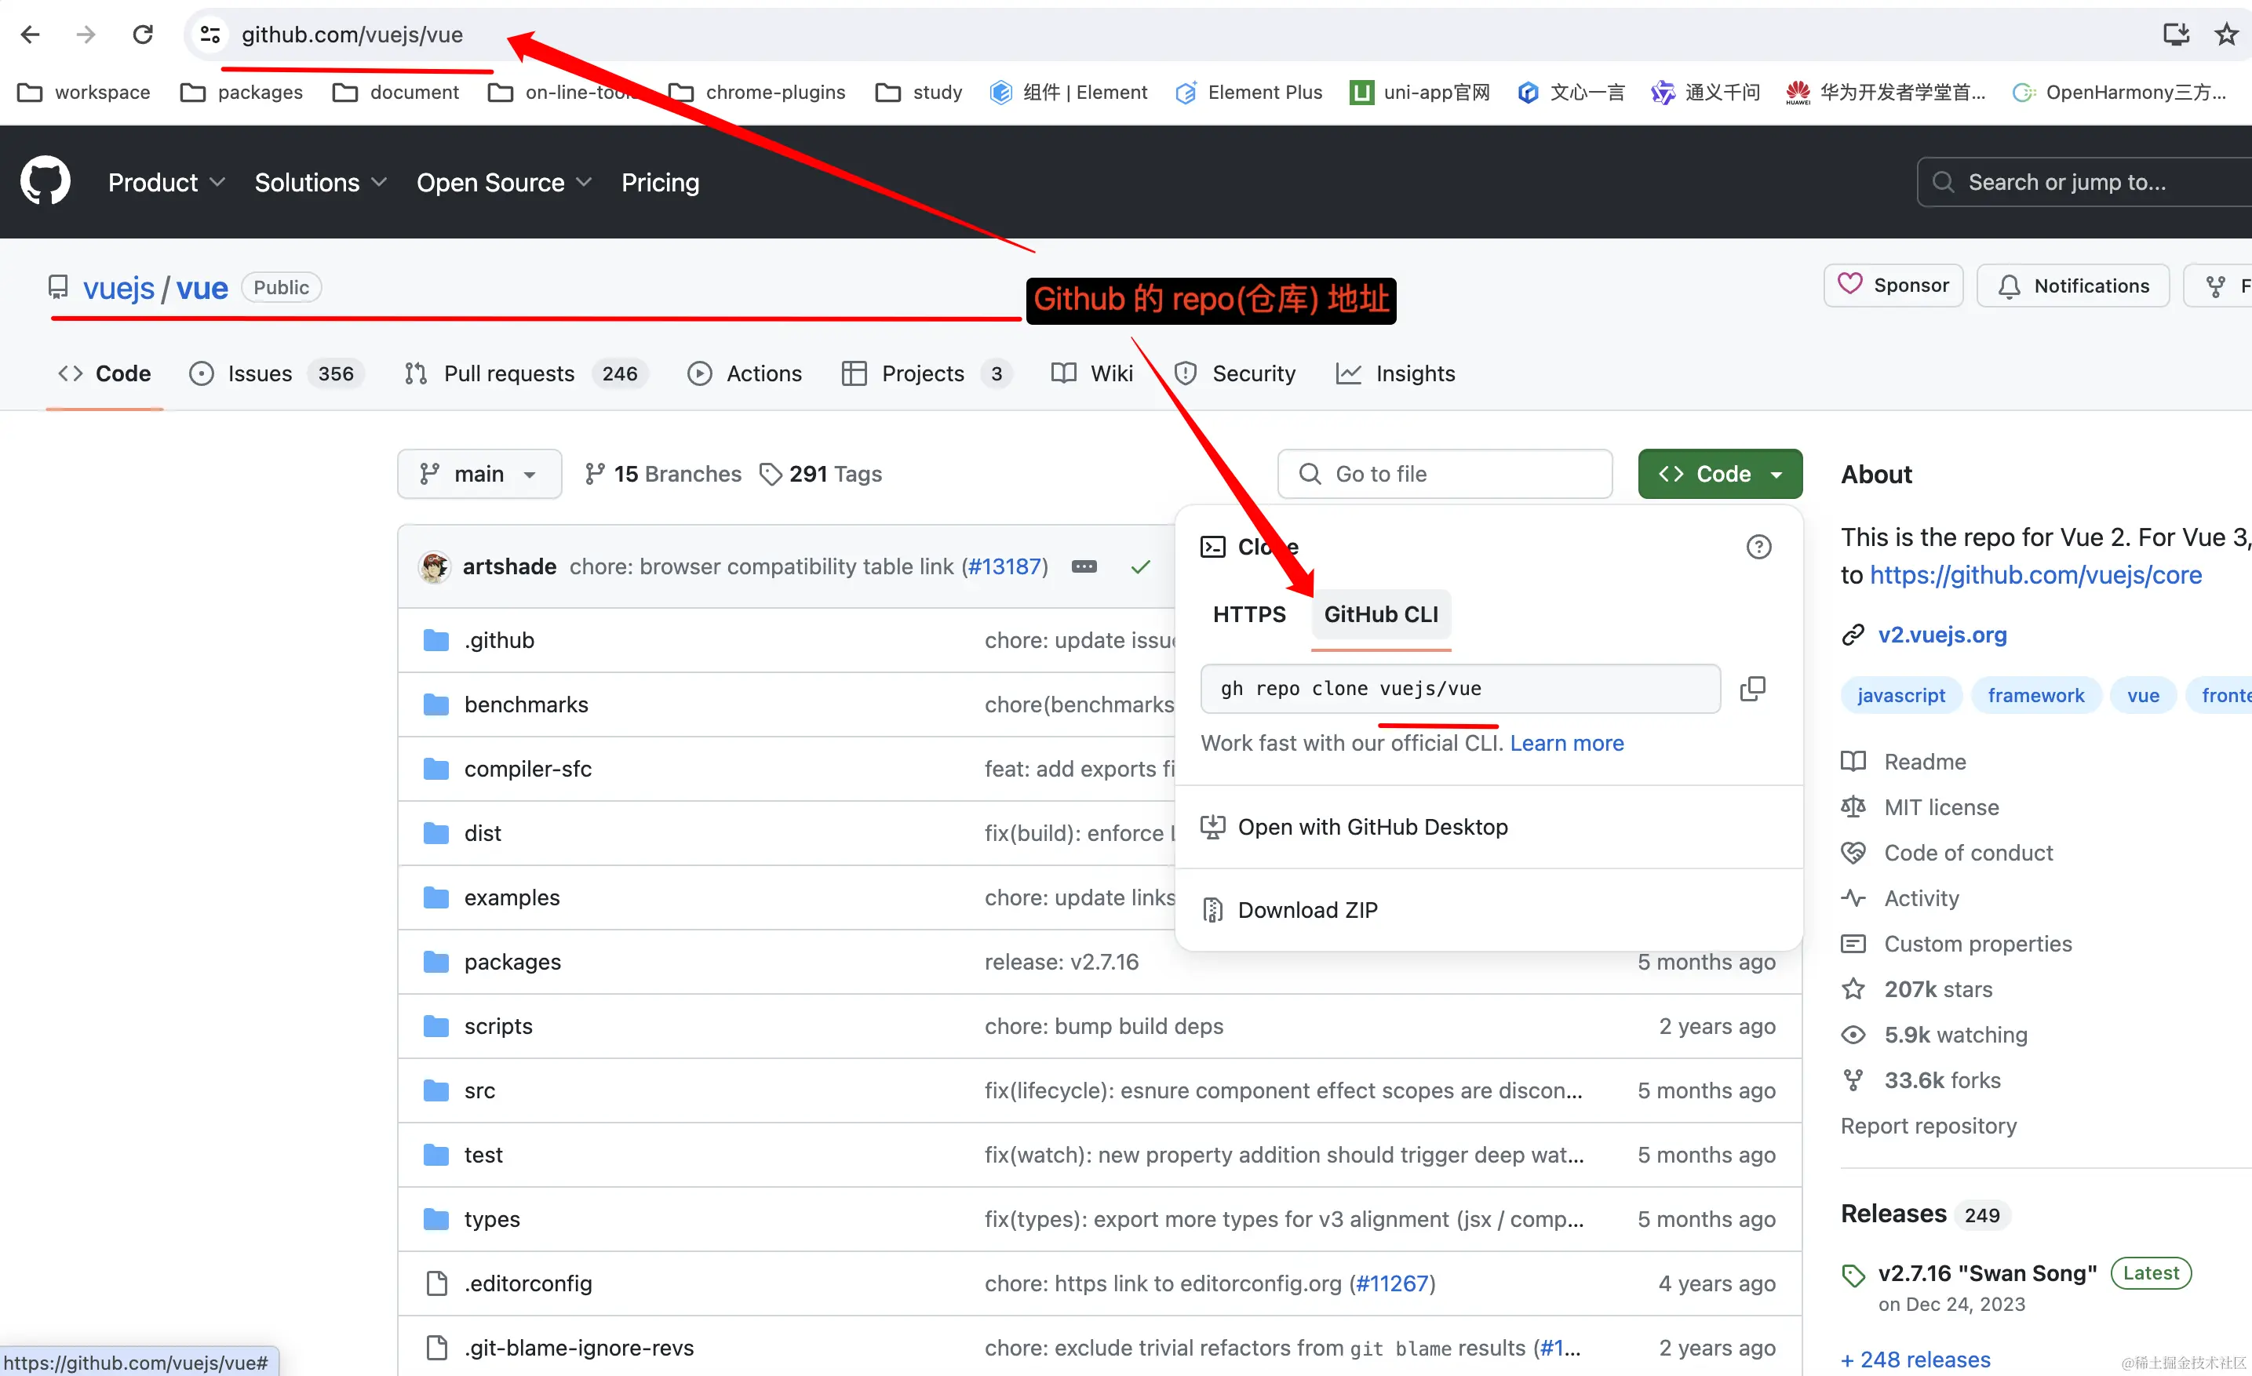
Task: Click the gh repo clone command field
Action: (1460, 689)
